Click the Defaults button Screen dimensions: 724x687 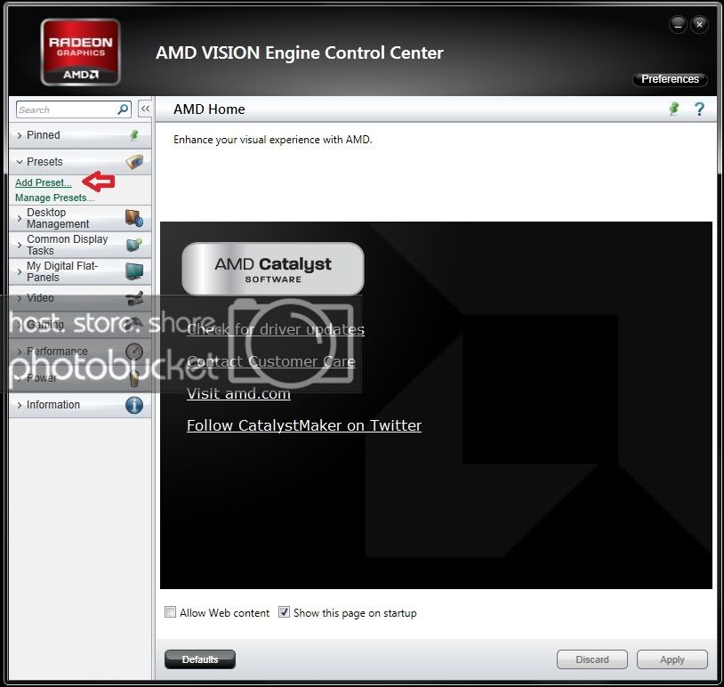(200, 659)
